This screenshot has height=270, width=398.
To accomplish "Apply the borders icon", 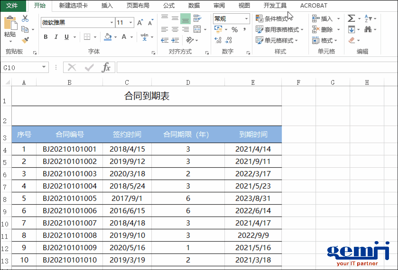I will click(x=87, y=37).
